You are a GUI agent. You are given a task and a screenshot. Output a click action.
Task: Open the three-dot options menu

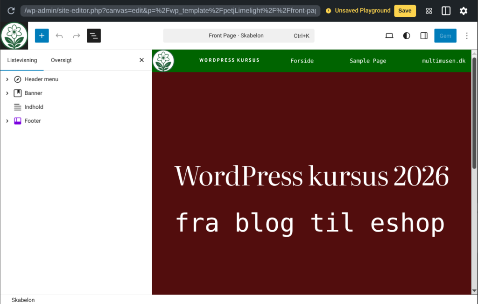(467, 36)
